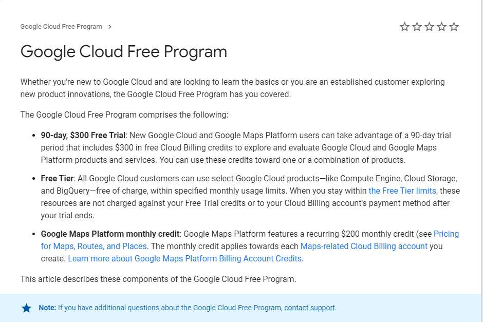Select the fourth rating star

[441, 27]
